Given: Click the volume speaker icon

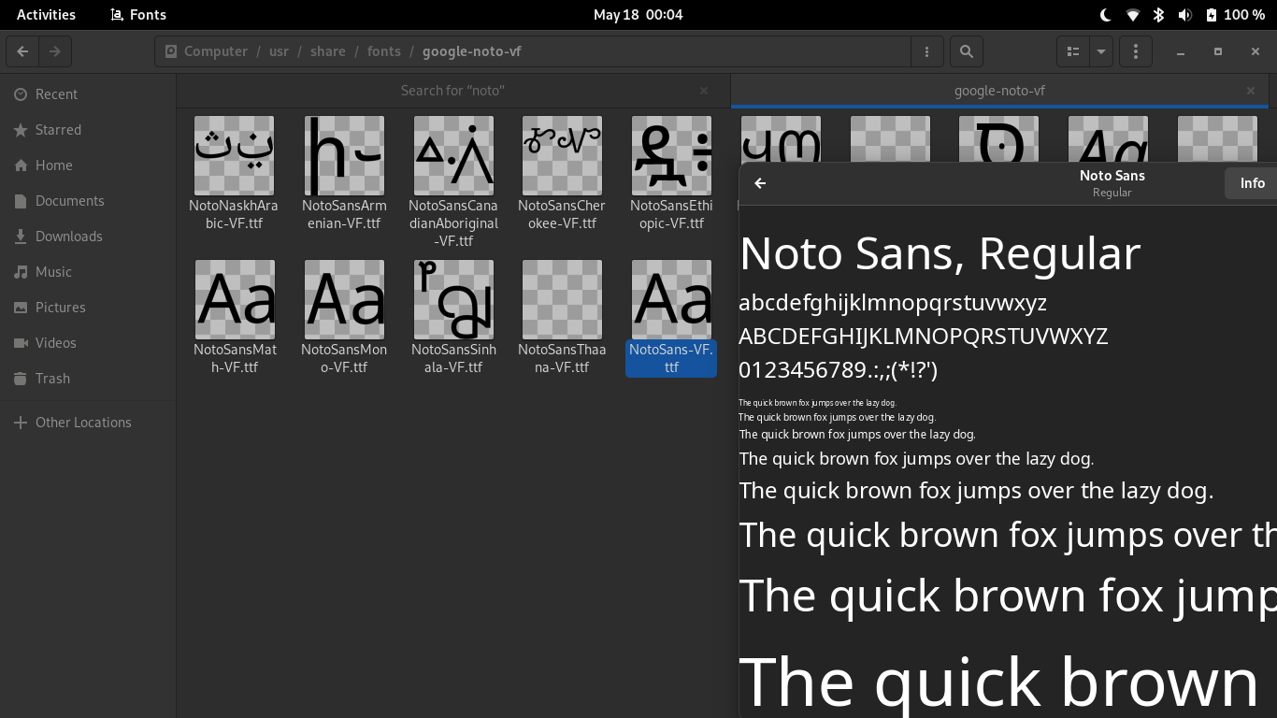Looking at the screenshot, I should click(1184, 15).
